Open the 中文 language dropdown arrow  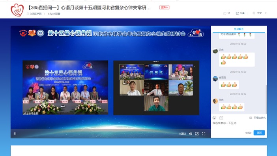266,13
